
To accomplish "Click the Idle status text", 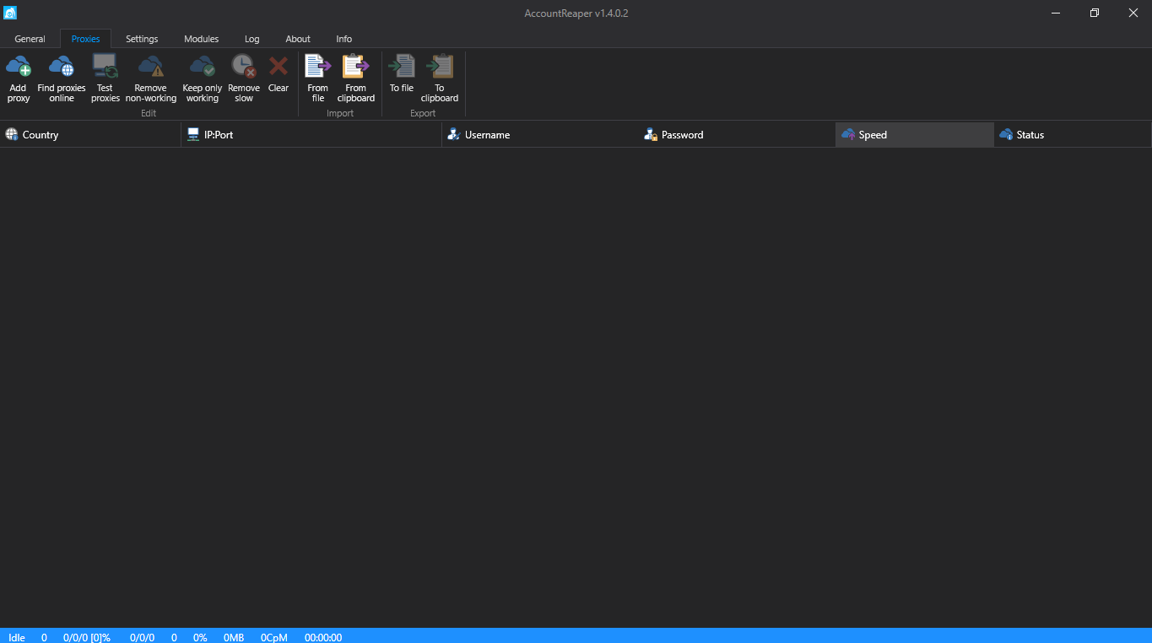I will [17, 638].
